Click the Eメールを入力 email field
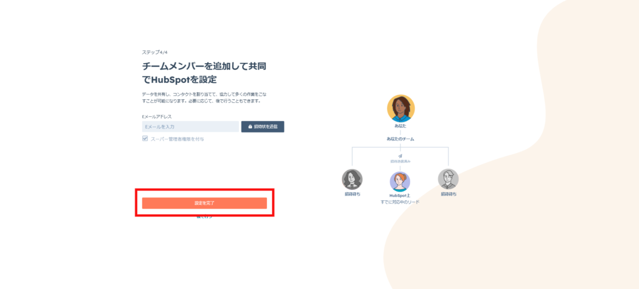The height and width of the screenshot is (289, 639). pyautogui.click(x=190, y=127)
